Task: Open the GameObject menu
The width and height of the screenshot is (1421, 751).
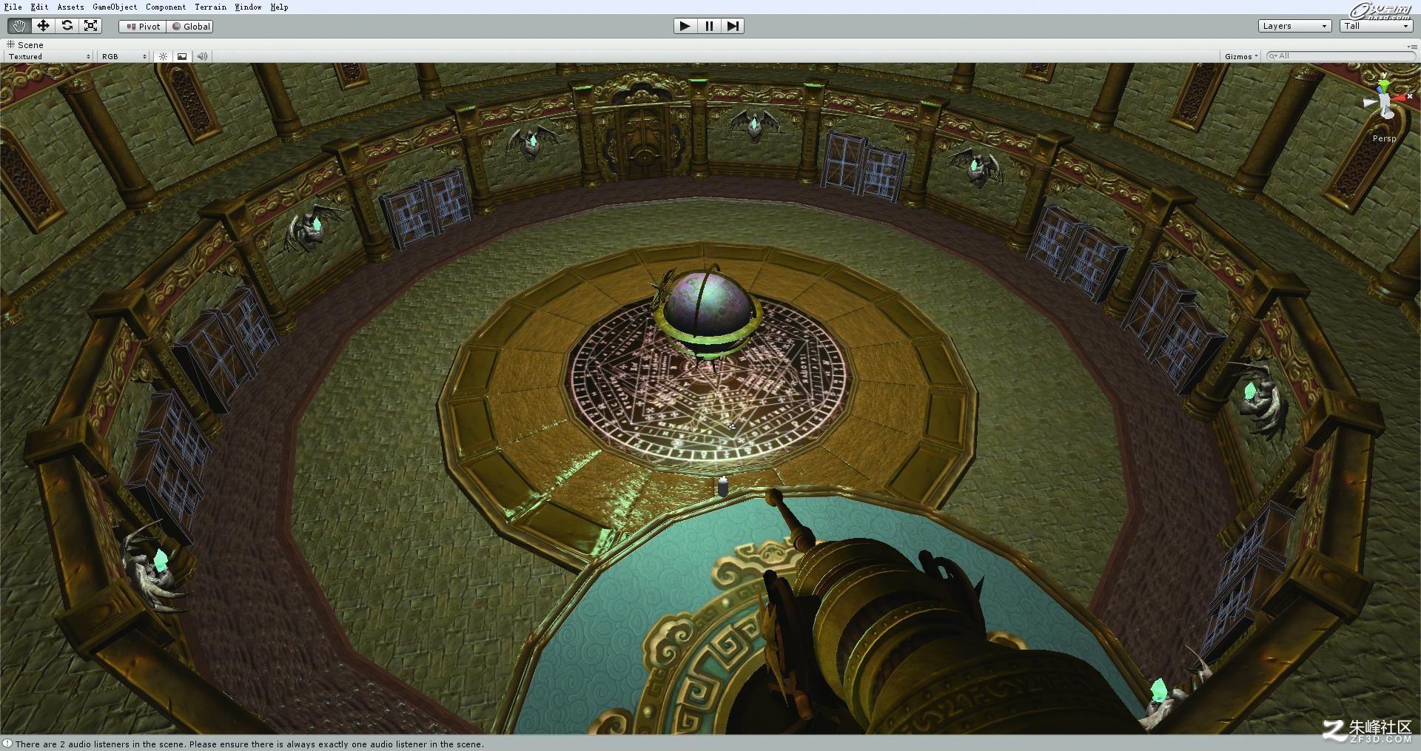Action: point(115,7)
